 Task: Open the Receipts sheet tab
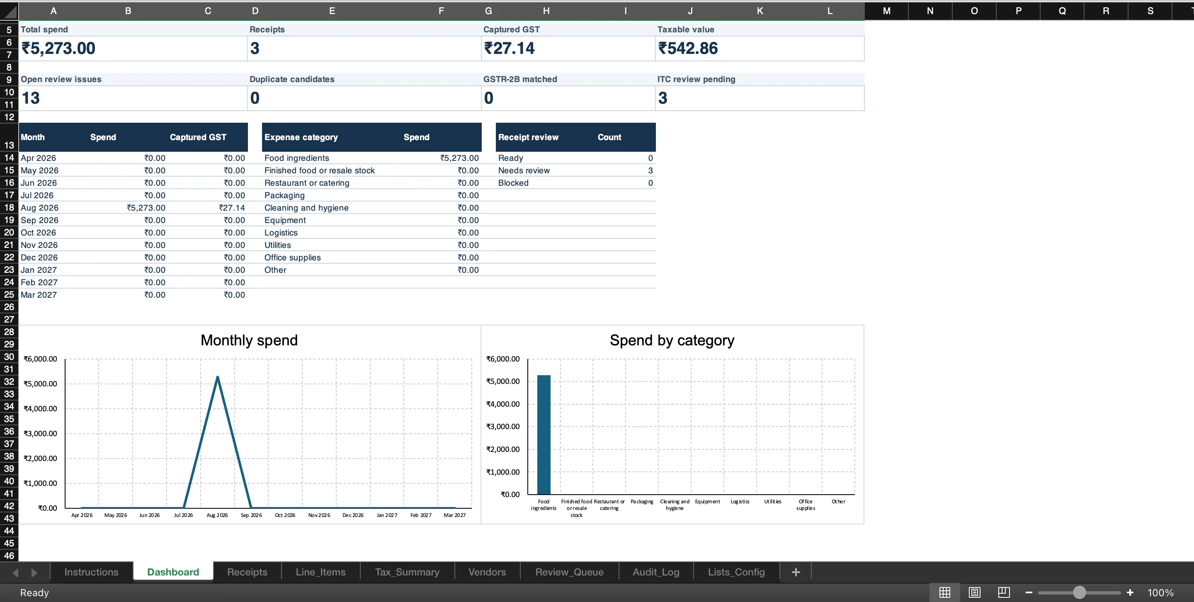pyautogui.click(x=247, y=572)
